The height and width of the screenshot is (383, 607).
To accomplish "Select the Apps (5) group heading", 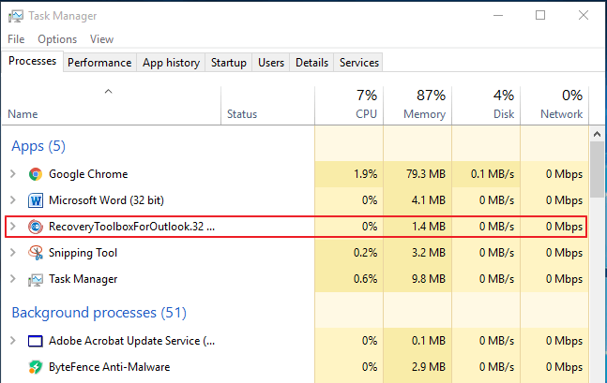I will coord(38,146).
